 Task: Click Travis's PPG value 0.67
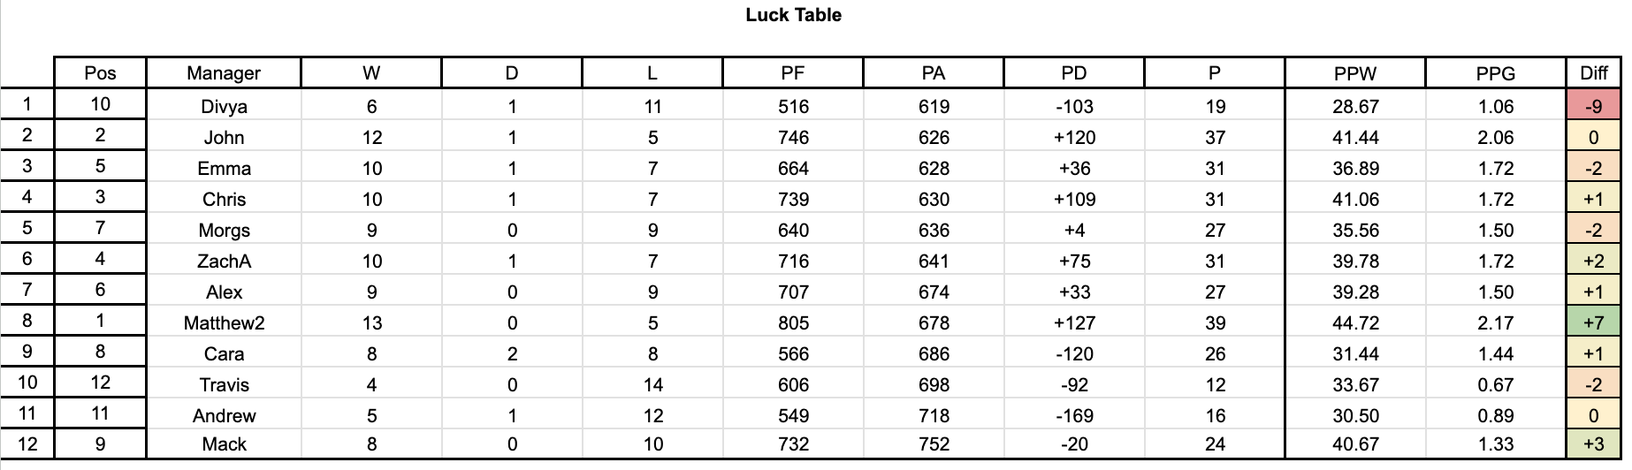click(x=1495, y=385)
